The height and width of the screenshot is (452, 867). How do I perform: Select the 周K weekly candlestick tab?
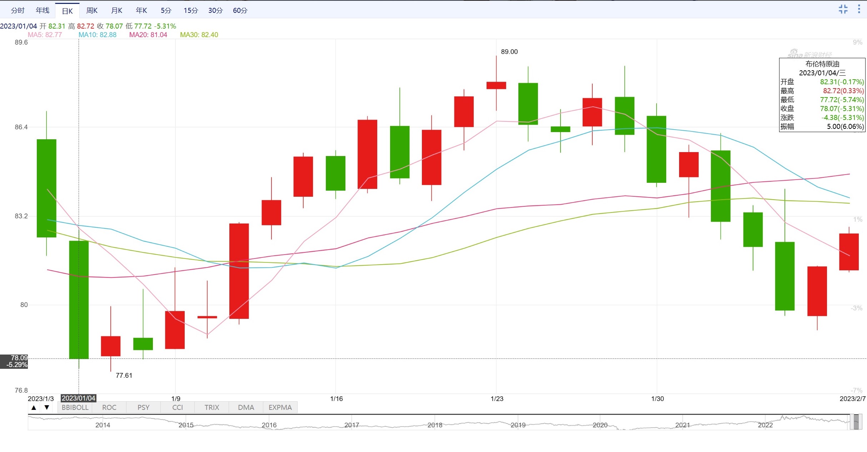(x=92, y=10)
